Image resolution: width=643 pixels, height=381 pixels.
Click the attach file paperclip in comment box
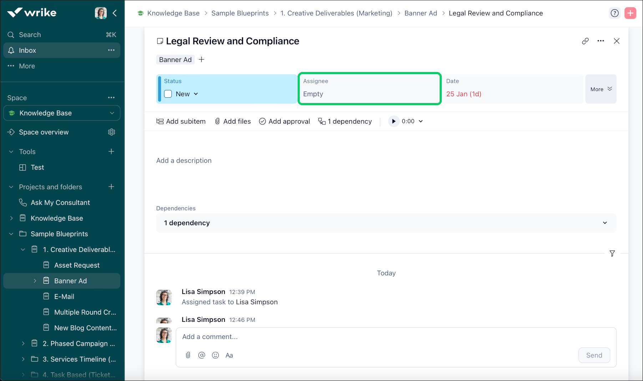[x=188, y=355]
